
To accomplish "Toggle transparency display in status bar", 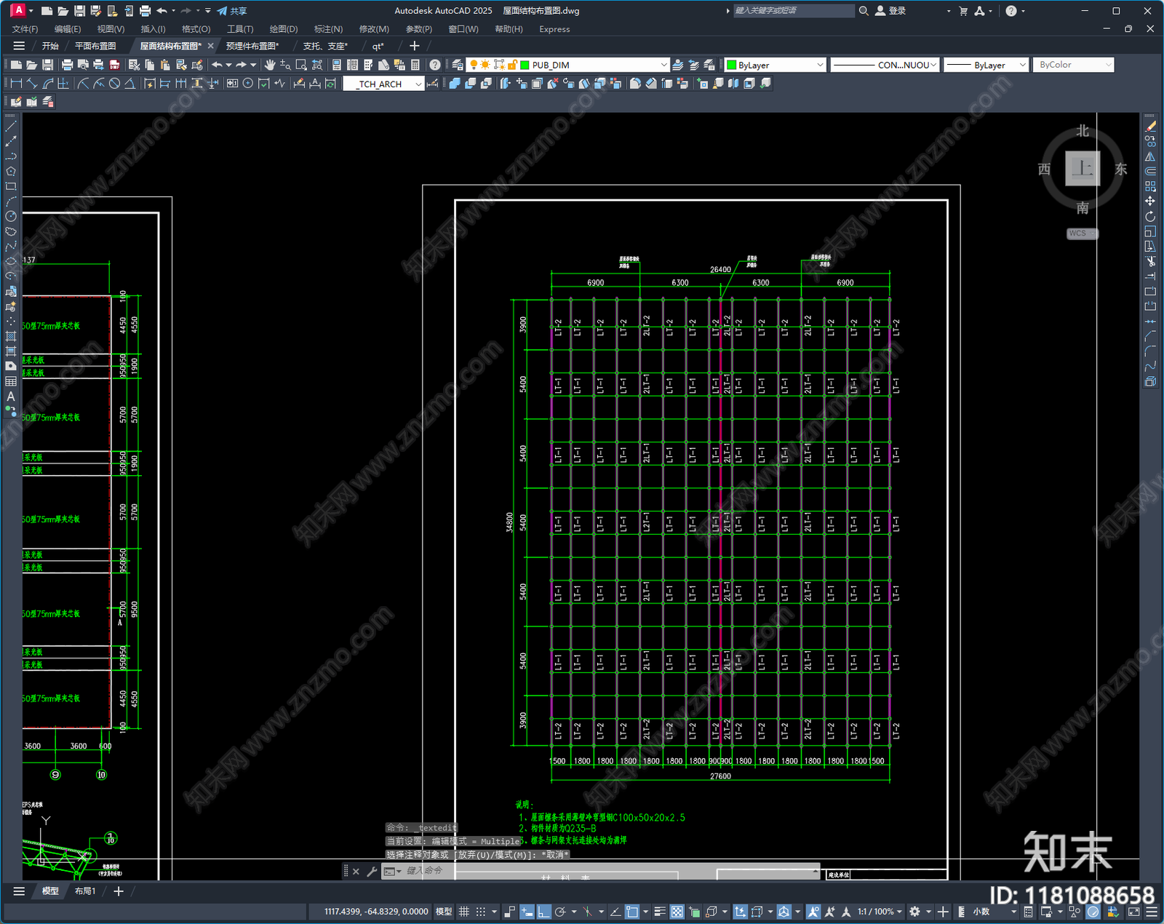I will (677, 912).
